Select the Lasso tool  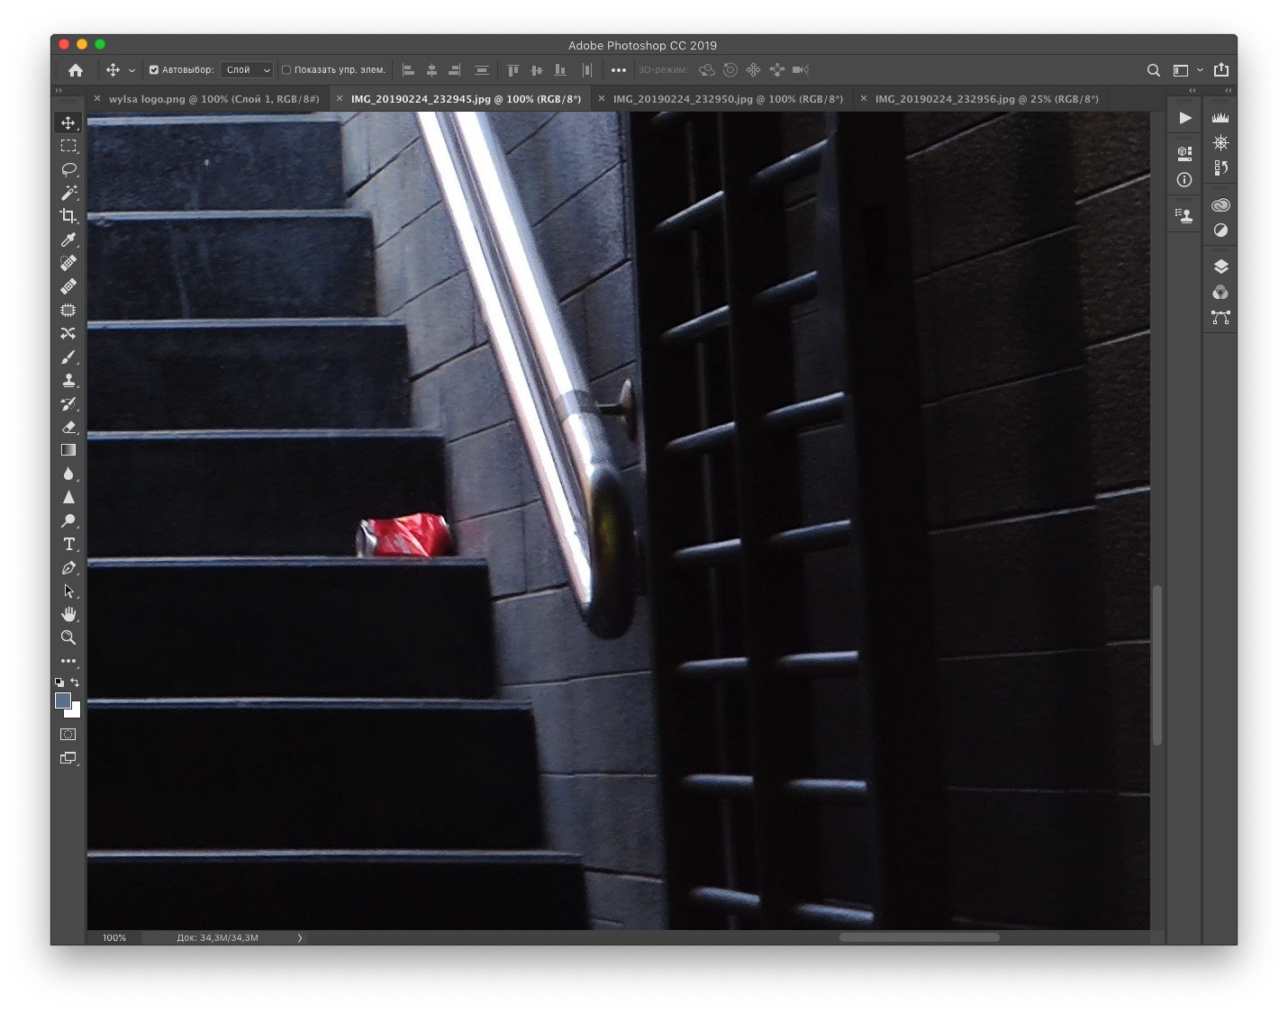coord(68,169)
